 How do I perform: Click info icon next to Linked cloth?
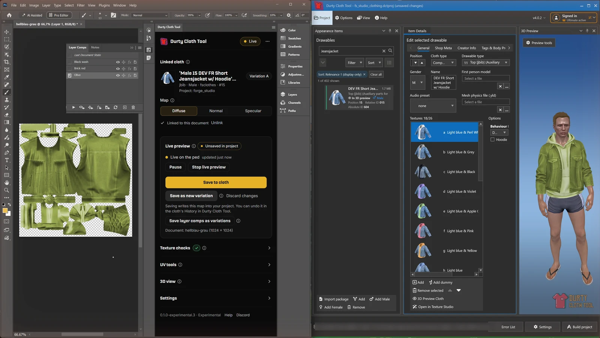click(188, 62)
